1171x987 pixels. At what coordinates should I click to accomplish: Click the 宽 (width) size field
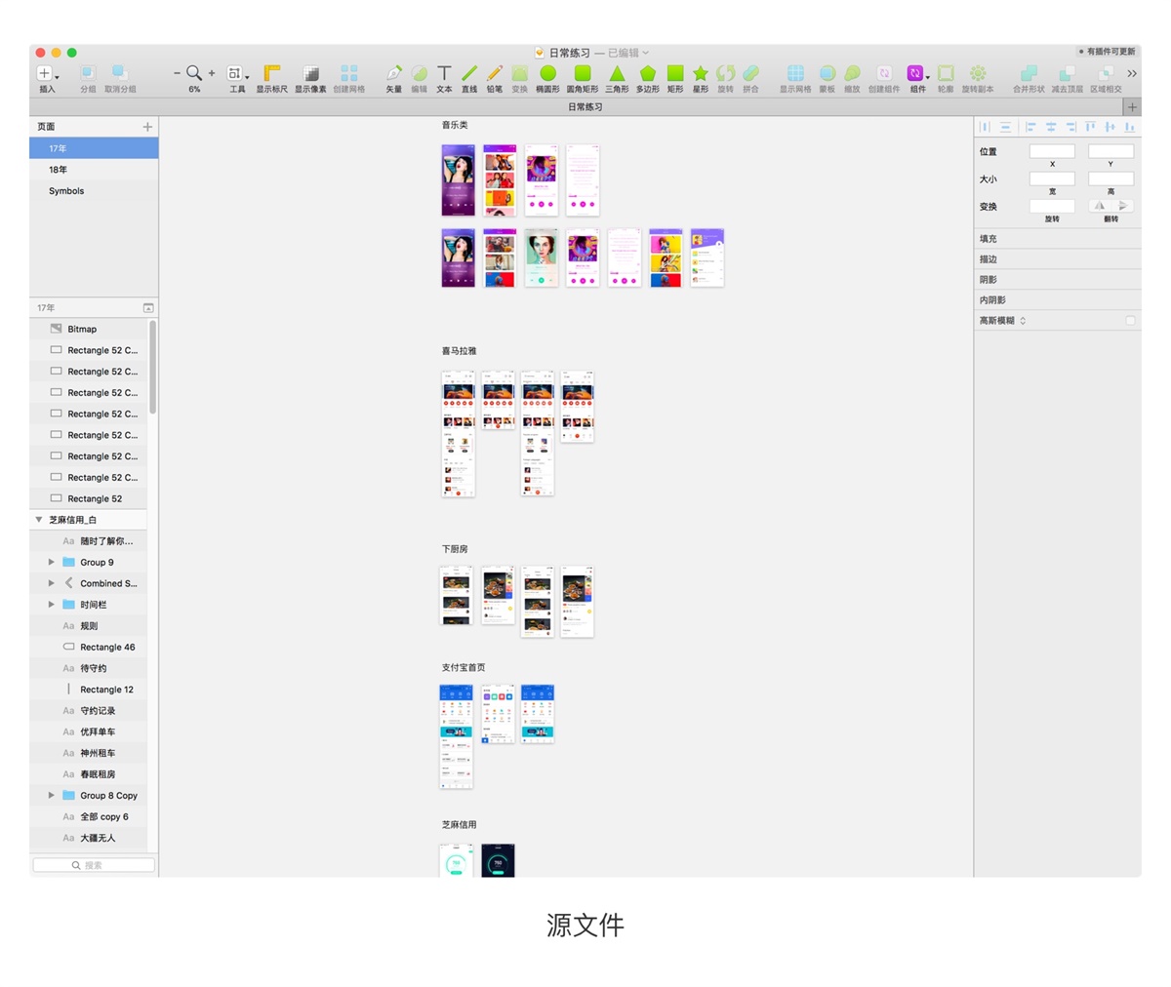point(1052,178)
